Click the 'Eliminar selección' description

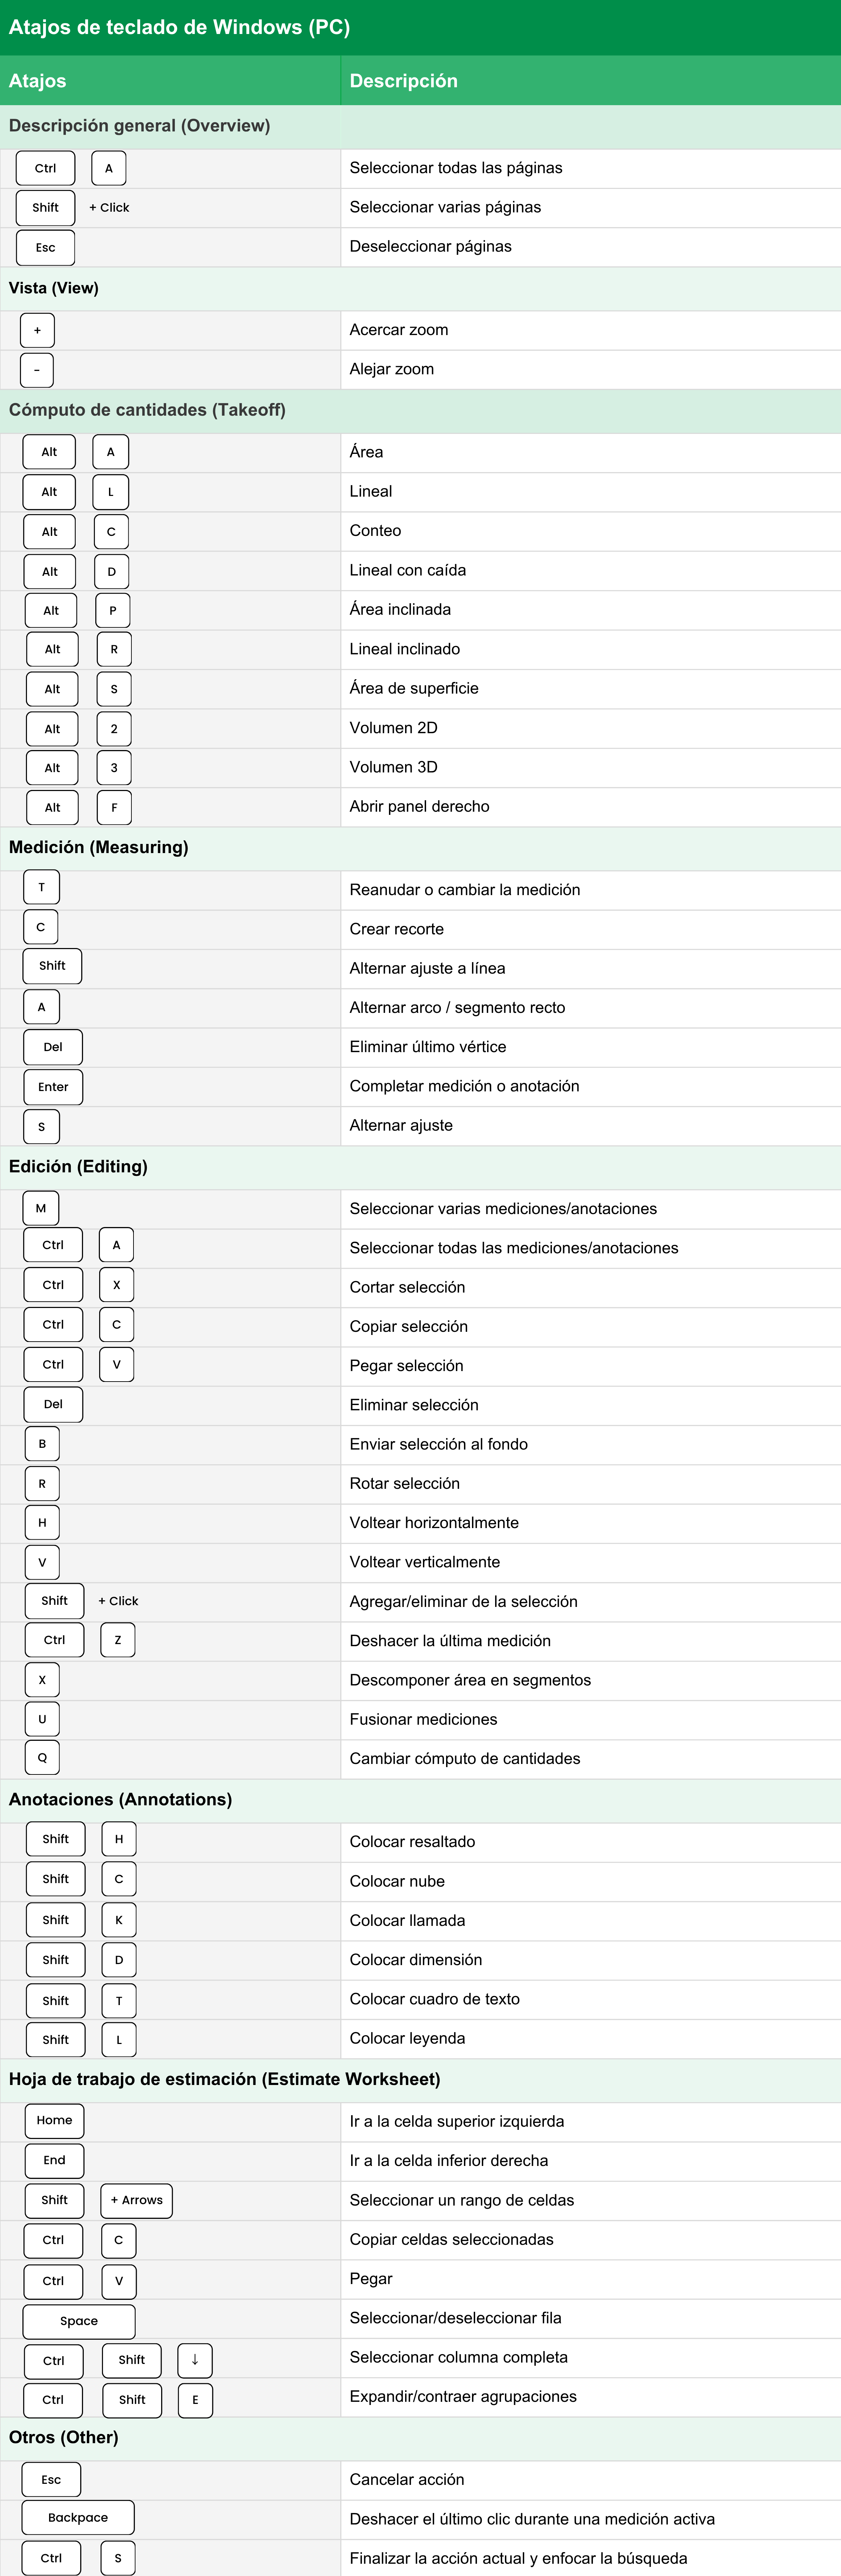click(x=414, y=1405)
